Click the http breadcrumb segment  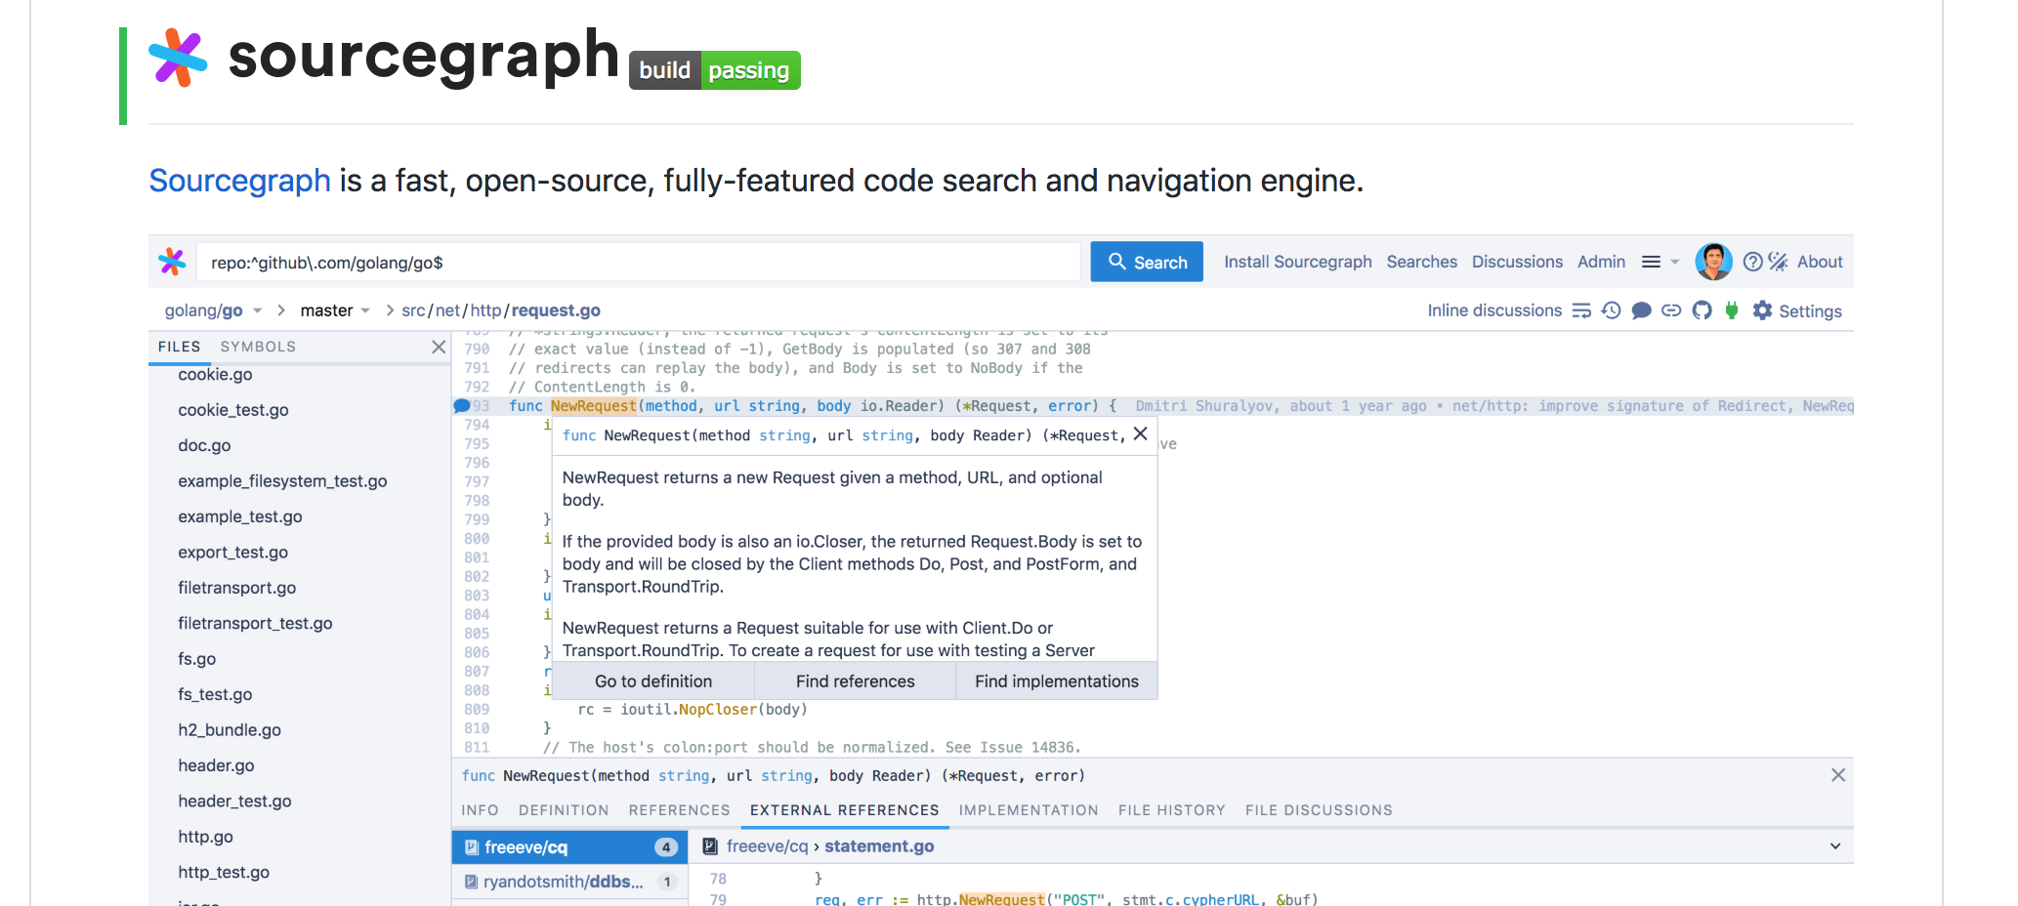click(x=485, y=310)
